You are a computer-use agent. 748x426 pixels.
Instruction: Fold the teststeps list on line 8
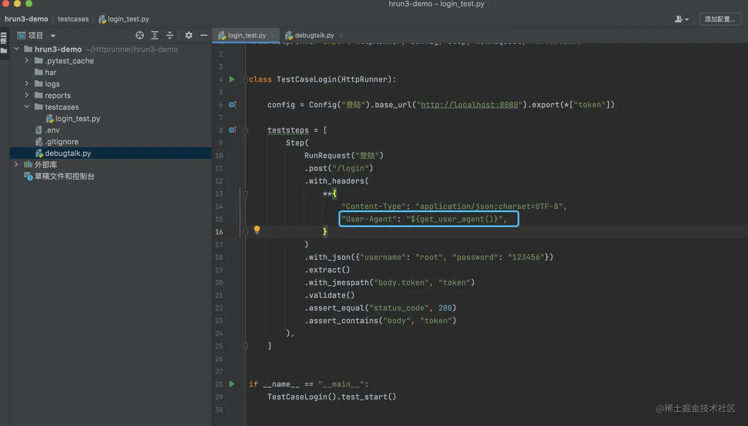(x=245, y=130)
